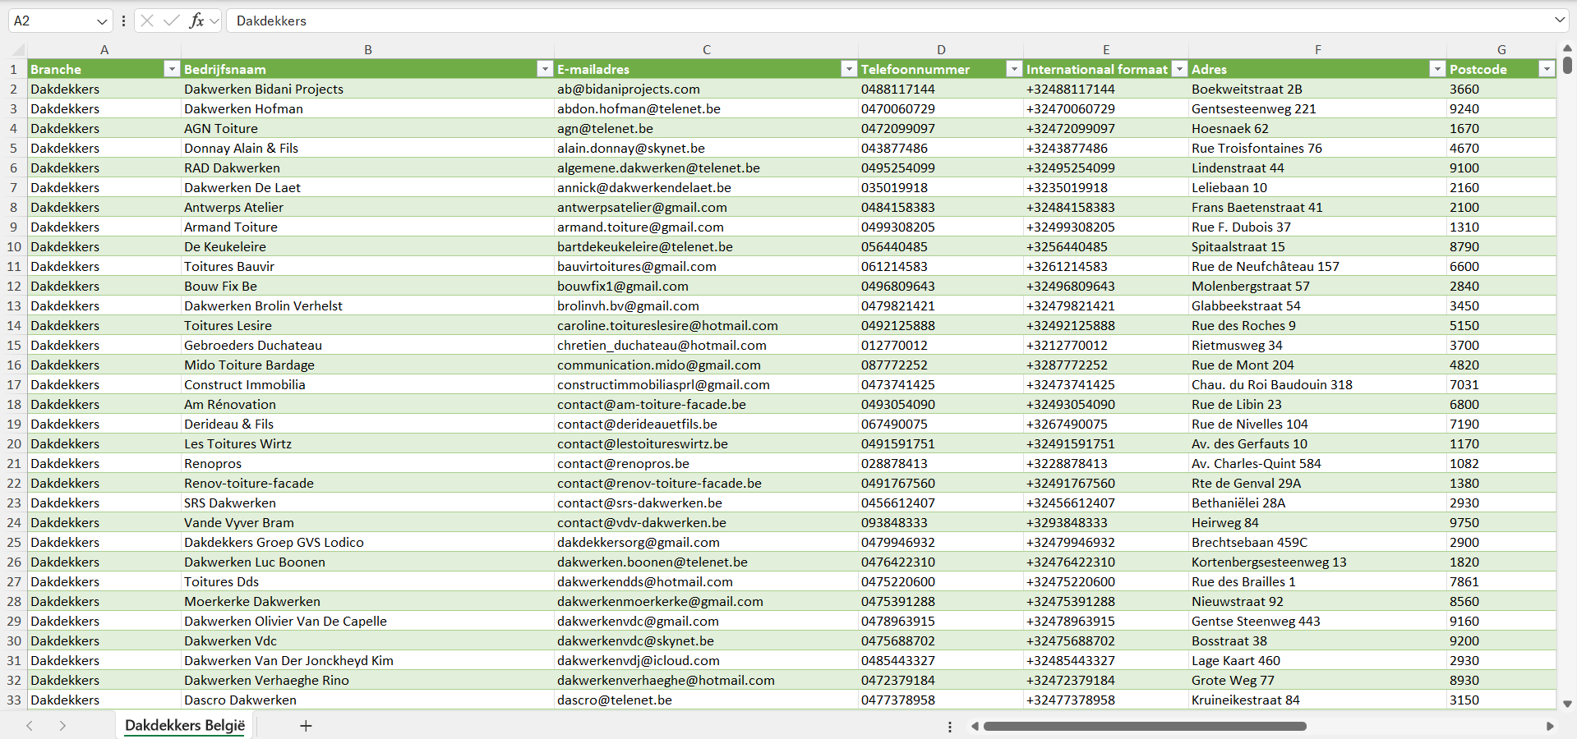This screenshot has height=739, width=1577.
Task: Click the previous sheet navigation arrow
Action: [30, 726]
